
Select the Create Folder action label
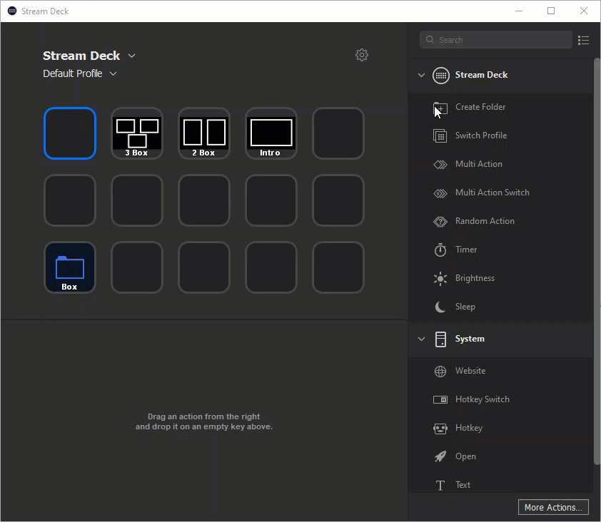click(480, 107)
